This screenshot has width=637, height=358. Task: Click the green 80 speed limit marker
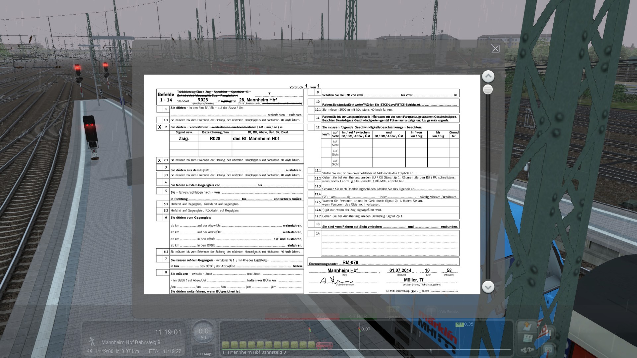(x=459, y=324)
